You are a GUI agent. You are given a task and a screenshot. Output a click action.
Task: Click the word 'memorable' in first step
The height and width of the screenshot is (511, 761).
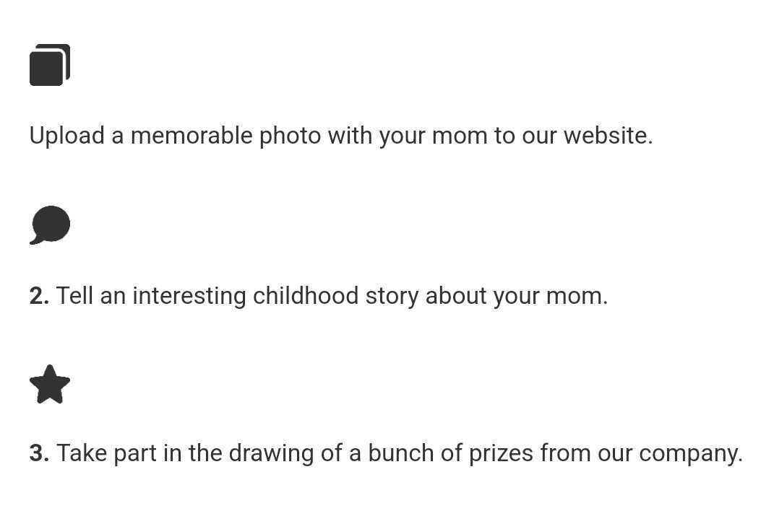[192, 136]
